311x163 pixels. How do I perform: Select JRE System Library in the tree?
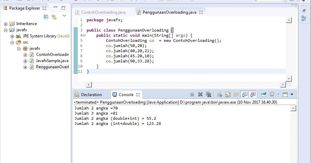[46, 36]
